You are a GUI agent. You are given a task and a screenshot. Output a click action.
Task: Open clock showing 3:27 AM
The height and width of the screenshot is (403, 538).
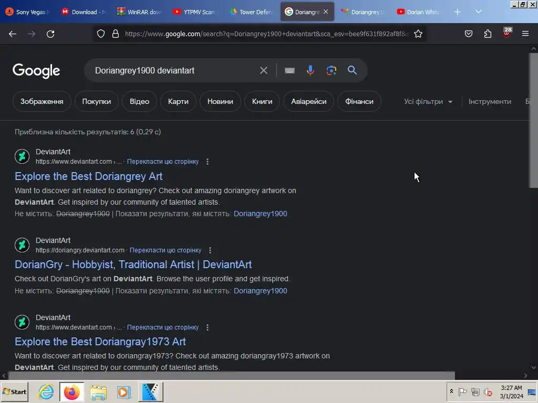click(511, 391)
